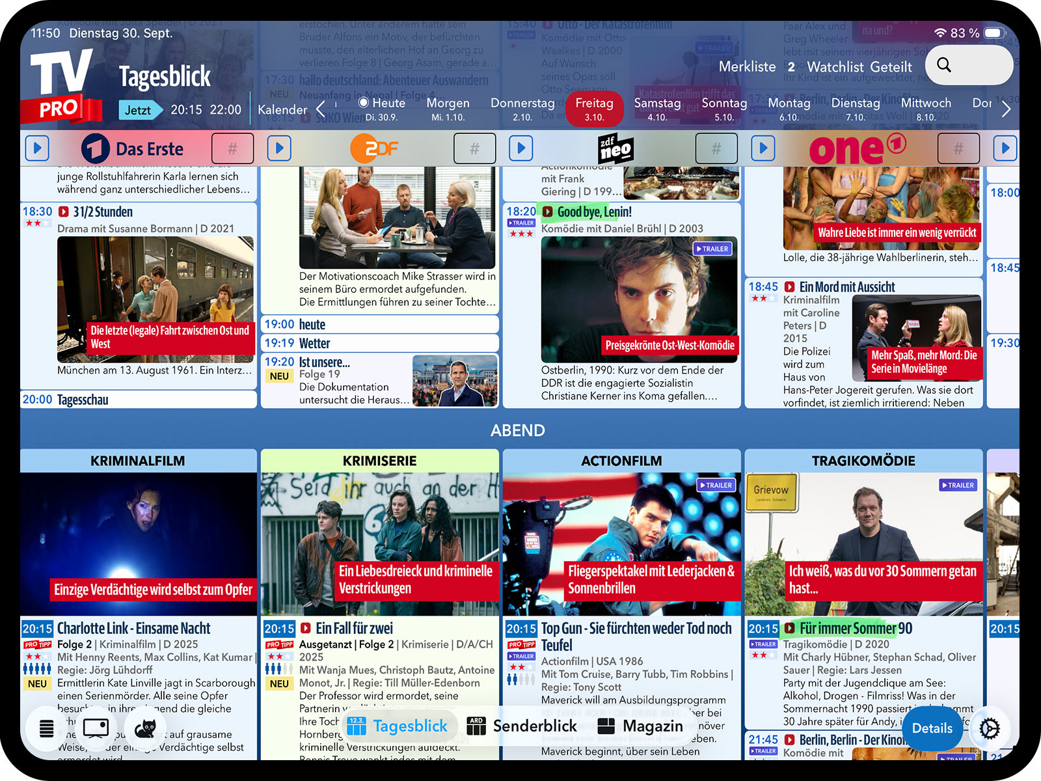
Task: Open the Kalender date picker
Action: 282,109
